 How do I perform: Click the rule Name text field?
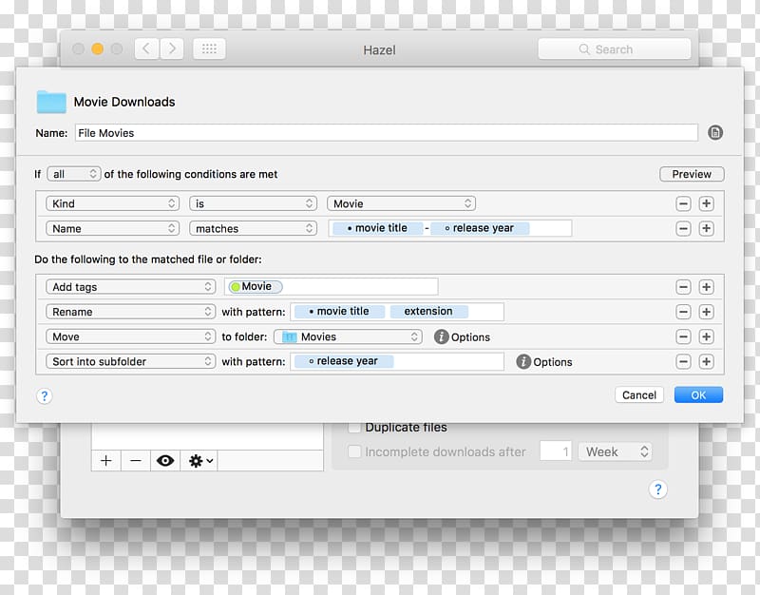[x=387, y=133]
